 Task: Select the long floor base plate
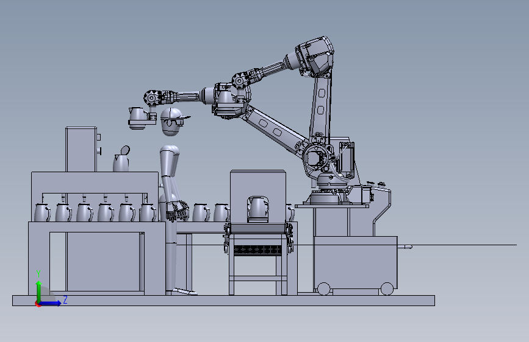pyautogui.click(x=224, y=301)
